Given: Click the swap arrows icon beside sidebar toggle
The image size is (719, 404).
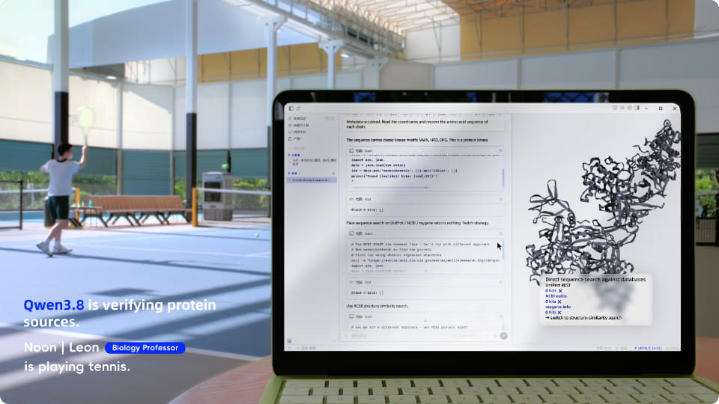Looking at the screenshot, I should coord(299,108).
